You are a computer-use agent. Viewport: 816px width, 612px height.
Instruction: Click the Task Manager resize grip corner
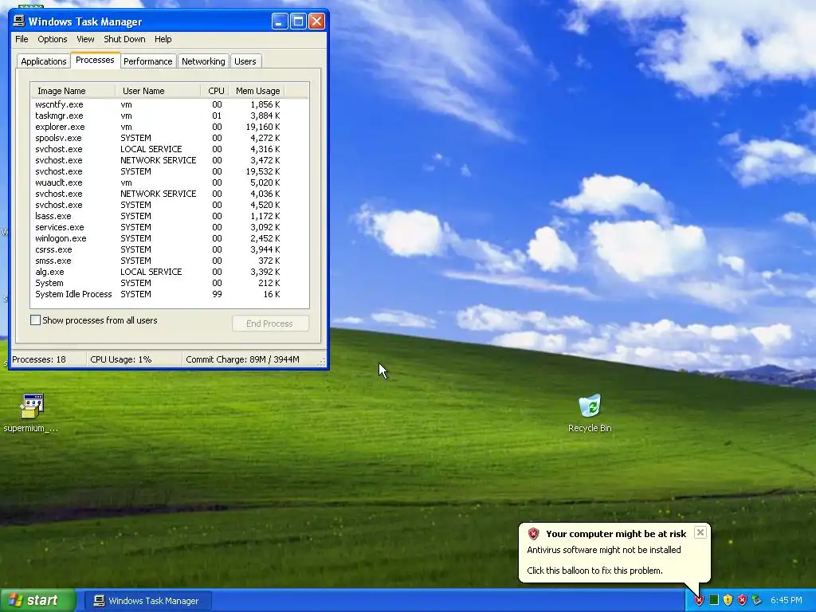pos(322,361)
